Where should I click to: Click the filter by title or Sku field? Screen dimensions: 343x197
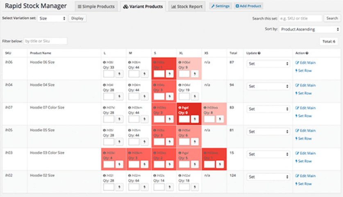click(x=45, y=41)
